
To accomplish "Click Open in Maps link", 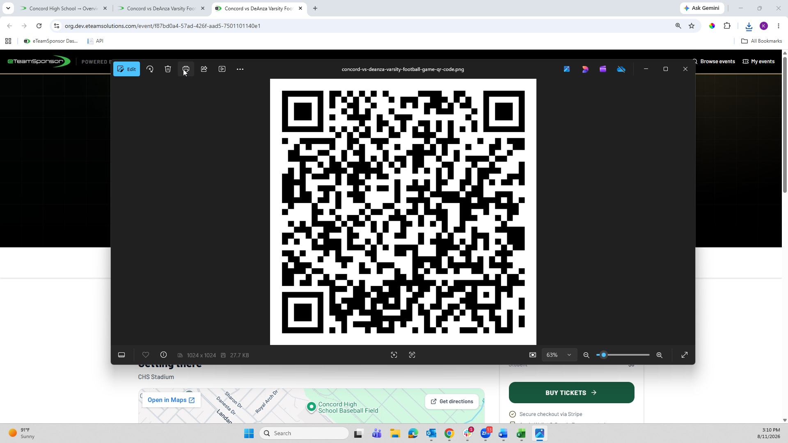I will tap(171, 400).
